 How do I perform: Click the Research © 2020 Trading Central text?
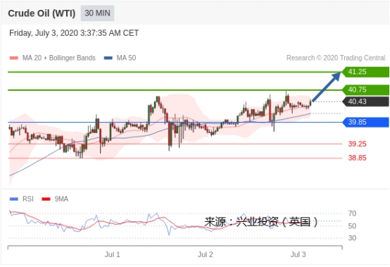coord(336,58)
